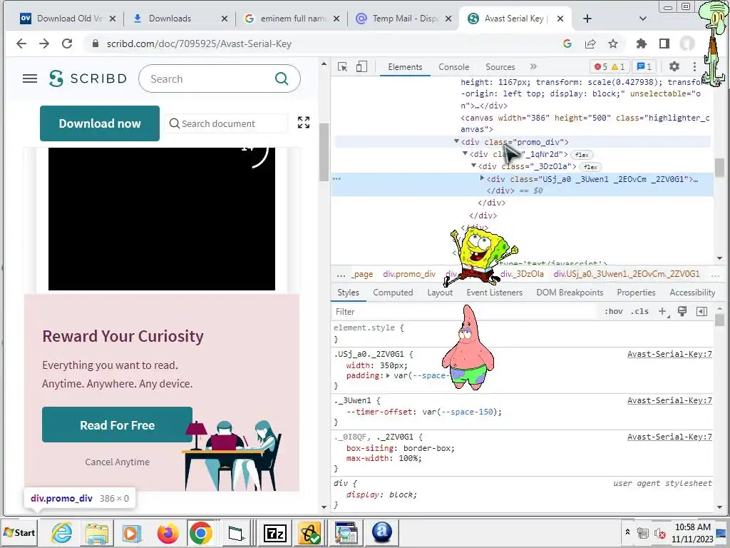Click flex badge next to _3DzOla
This screenshot has width=730, height=548.
coord(590,167)
